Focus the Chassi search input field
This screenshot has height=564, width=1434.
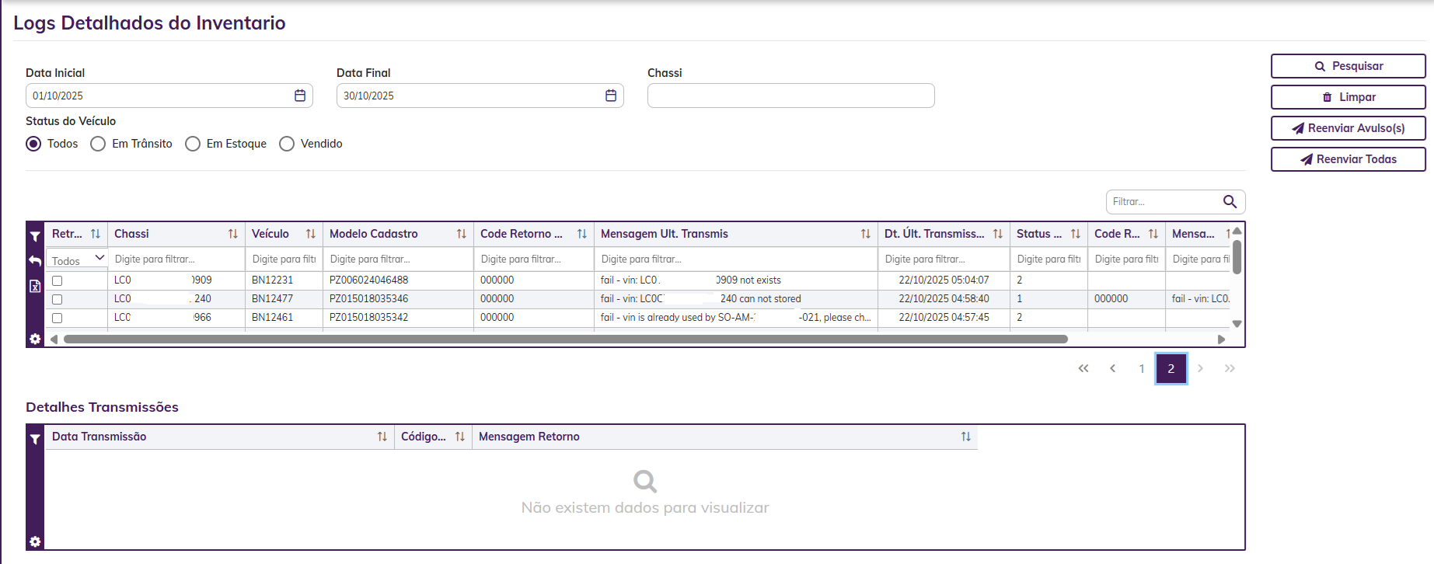(790, 96)
